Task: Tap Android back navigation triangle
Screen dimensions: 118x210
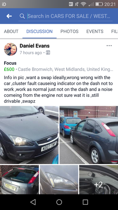Action: tap(33, 202)
